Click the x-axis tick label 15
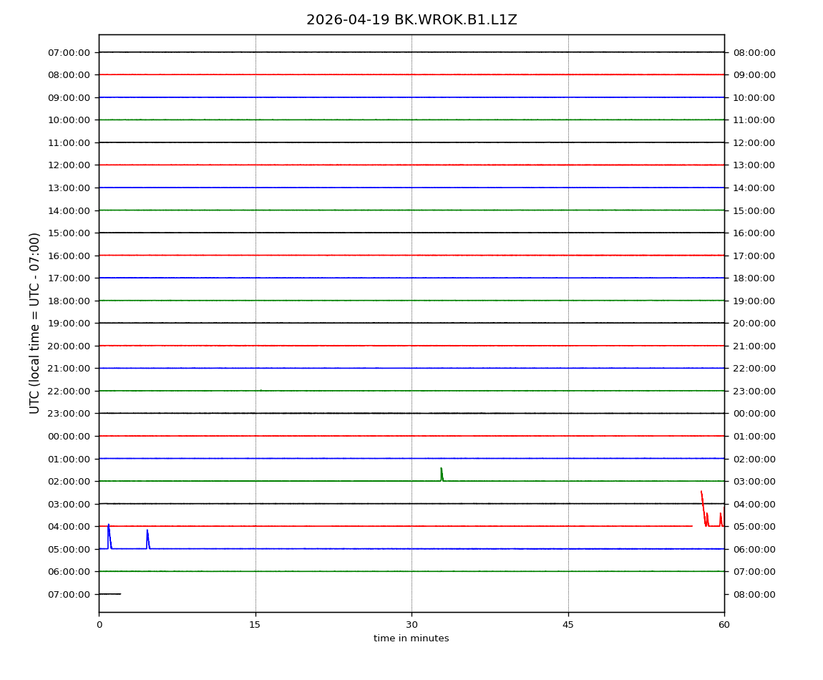Screen dimensions: 823x680 [x=255, y=625]
